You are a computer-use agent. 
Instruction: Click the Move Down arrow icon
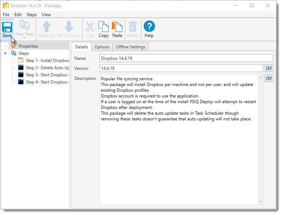69,27
